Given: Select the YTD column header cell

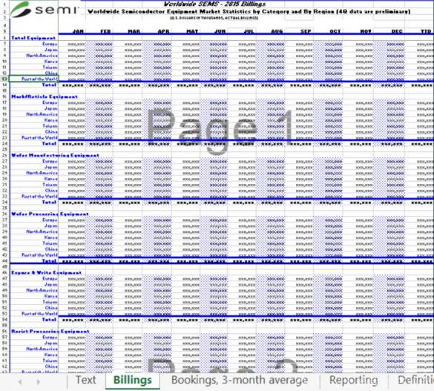Looking at the screenshot, I should coord(426,32).
